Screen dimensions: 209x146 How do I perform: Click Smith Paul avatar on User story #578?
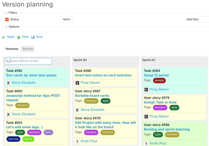(77, 141)
